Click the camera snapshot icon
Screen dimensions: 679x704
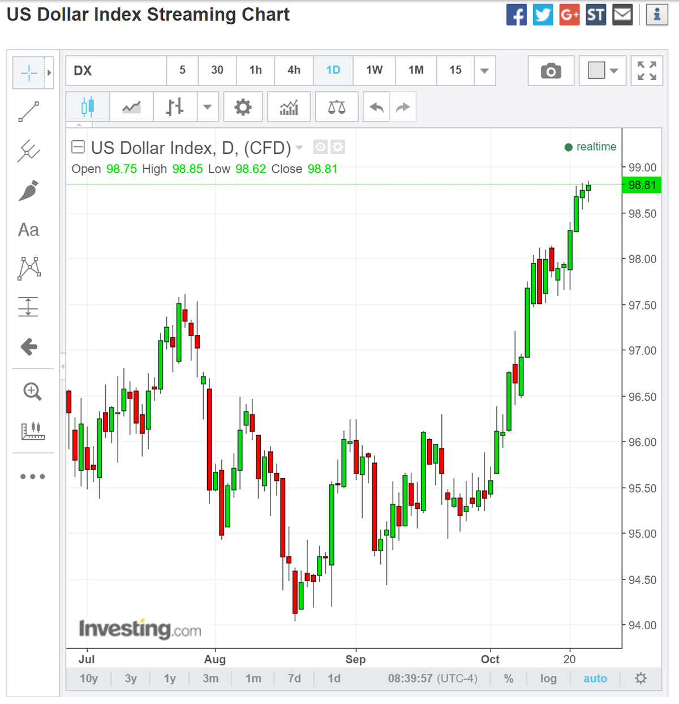551,71
